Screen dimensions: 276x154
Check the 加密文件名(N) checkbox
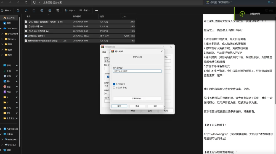[114, 87]
